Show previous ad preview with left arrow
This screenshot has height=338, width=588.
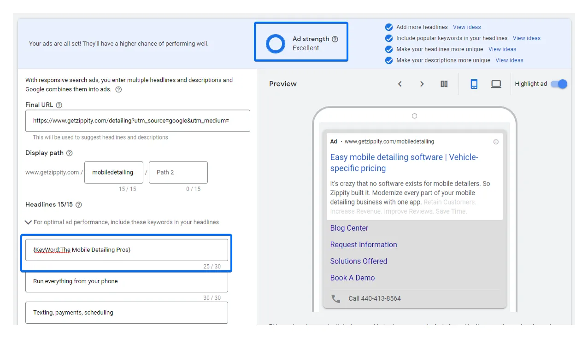click(400, 84)
